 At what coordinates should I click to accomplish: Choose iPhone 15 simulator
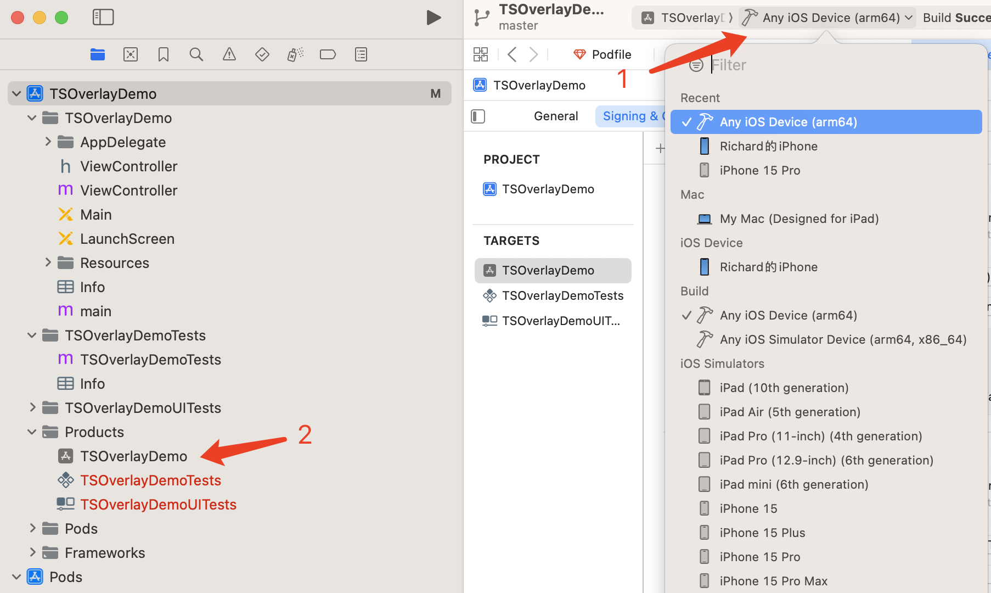[826, 508]
